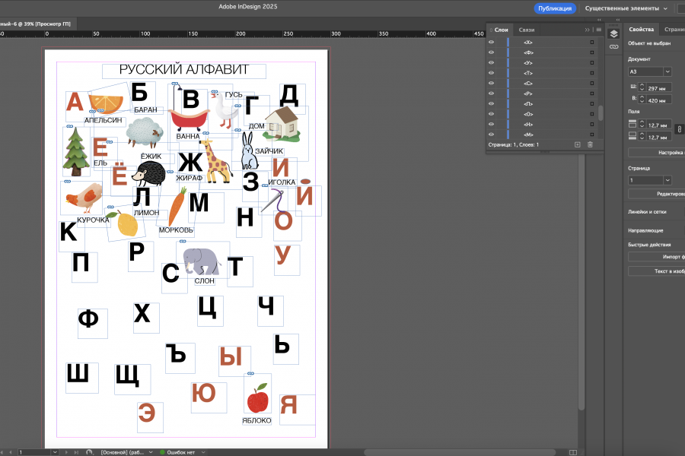Toggle the margins link chain icon
The image size is (685, 456).
point(680,129)
